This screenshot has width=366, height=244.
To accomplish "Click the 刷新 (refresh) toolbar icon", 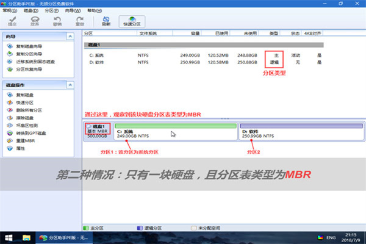I will click(x=106, y=21).
